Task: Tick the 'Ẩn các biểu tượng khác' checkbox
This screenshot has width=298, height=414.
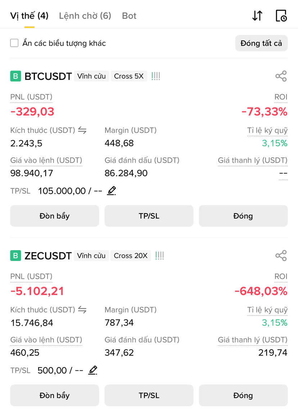Action: click(x=14, y=43)
